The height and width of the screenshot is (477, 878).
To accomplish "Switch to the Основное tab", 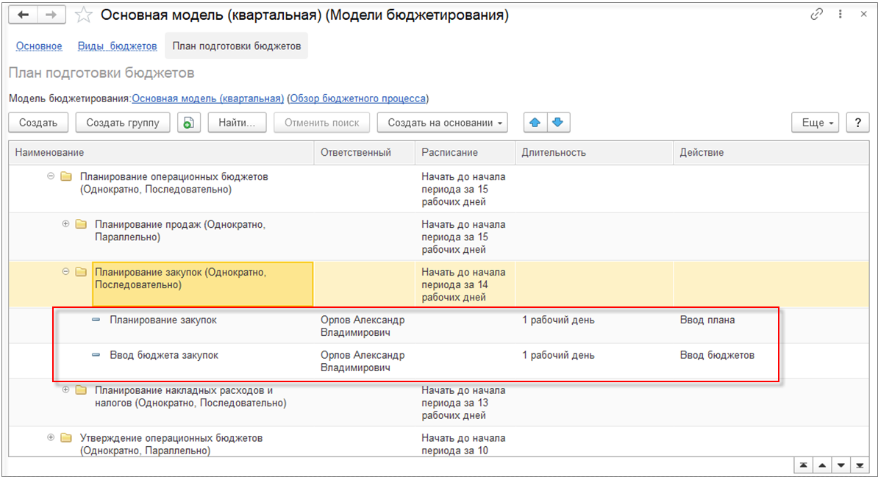I will pyautogui.click(x=39, y=46).
